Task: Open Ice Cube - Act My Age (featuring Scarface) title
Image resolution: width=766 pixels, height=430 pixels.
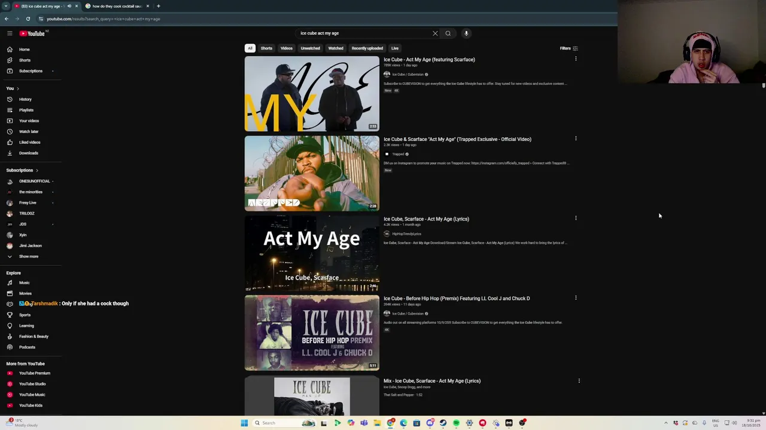Action: (x=429, y=60)
